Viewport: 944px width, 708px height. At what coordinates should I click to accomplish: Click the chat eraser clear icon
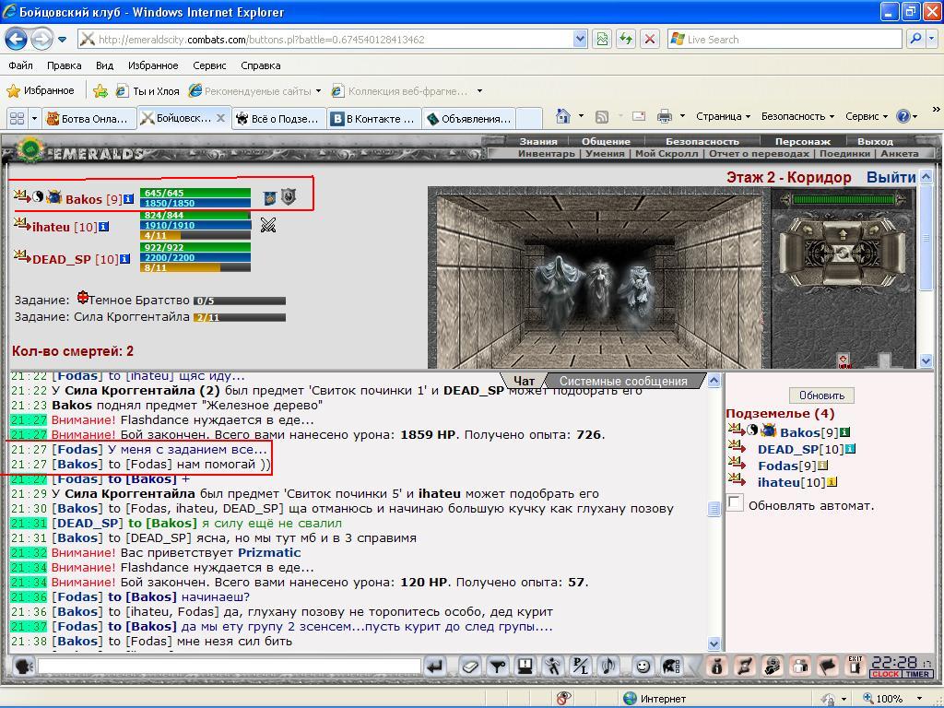(x=470, y=666)
